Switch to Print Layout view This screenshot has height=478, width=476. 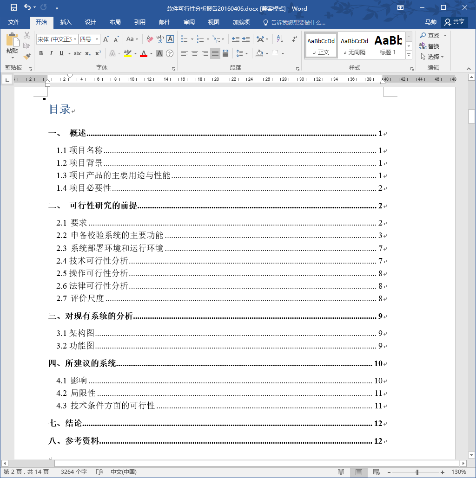pos(359,472)
